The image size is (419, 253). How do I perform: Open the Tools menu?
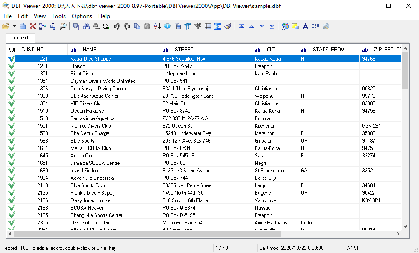pyautogui.click(x=58, y=16)
